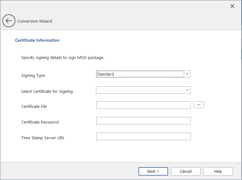Close the Conversion Wizard window

click(x=232, y=6)
